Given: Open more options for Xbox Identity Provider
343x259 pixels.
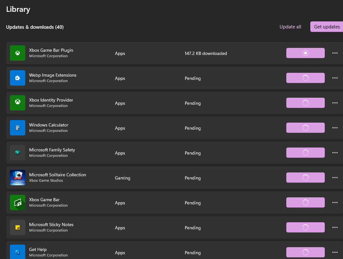Looking at the screenshot, I should pyautogui.click(x=335, y=103).
